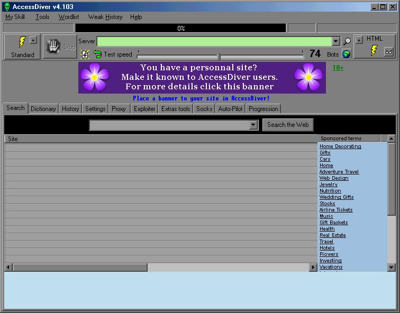Open Home Decorating sponsored link
This screenshot has height=313, width=400.
tap(340, 146)
